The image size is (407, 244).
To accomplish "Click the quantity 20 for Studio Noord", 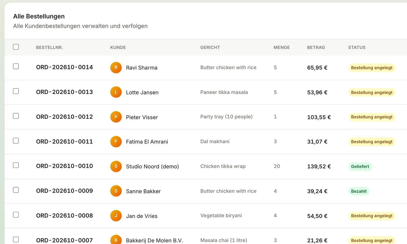I will (x=277, y=166).
